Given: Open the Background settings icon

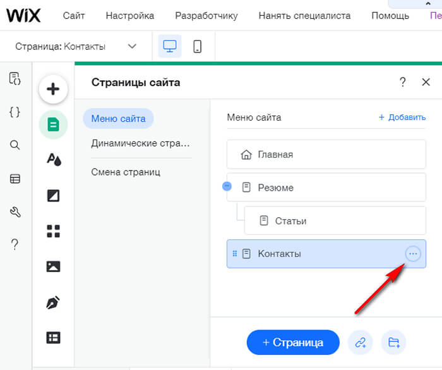Looking at the screenshot, I should coord(53,195).
